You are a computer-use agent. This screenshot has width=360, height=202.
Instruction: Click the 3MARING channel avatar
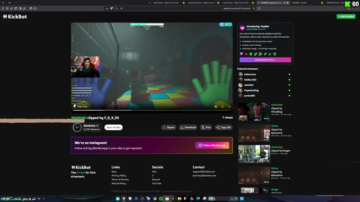[77, 127]
